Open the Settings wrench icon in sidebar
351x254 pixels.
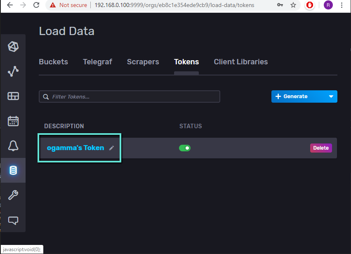point(13,195)
